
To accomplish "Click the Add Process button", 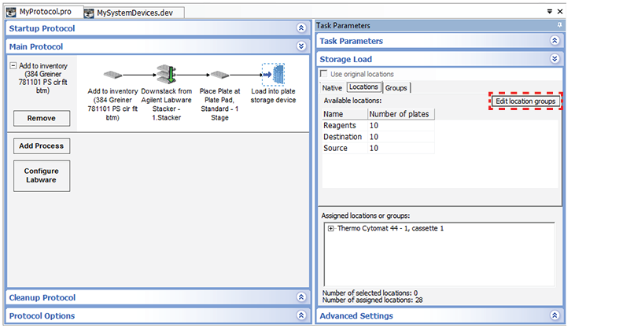I will click(x=42, y=146).
